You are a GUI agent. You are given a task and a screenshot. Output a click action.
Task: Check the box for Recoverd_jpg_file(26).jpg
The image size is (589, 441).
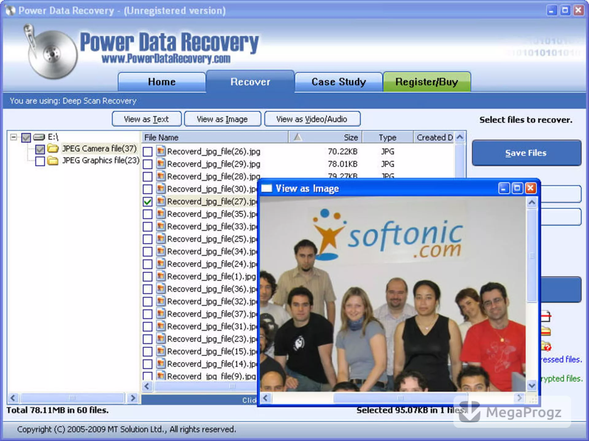148,152
